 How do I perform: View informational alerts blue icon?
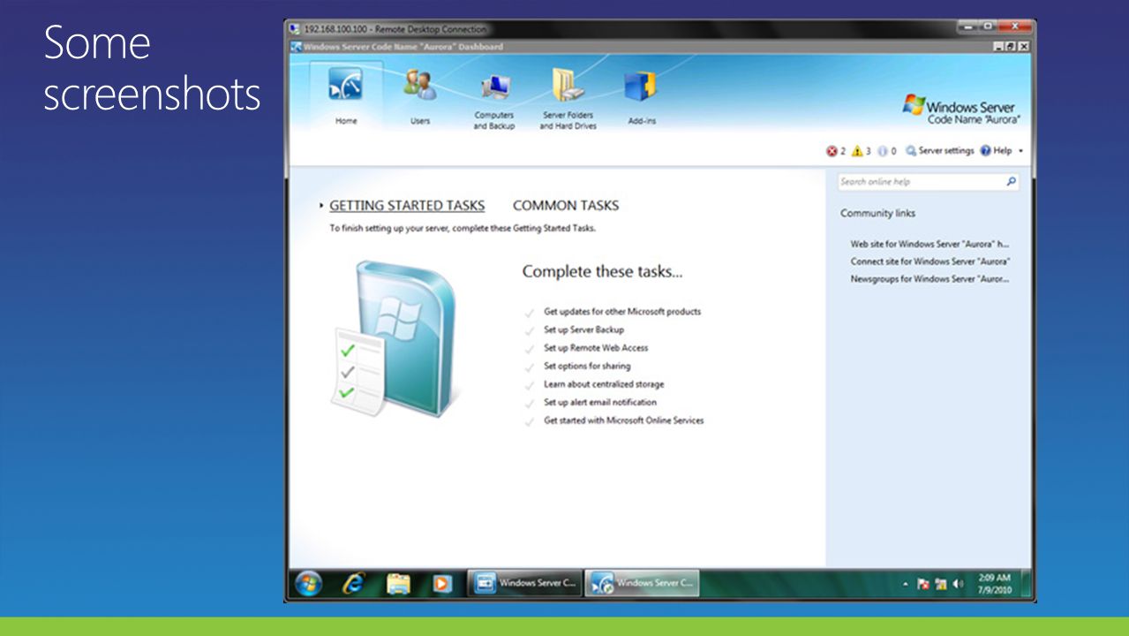[x=882, y=151]
